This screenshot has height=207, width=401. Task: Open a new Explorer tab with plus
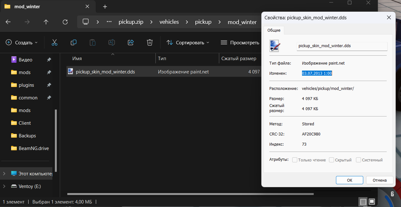click(105, 6)
